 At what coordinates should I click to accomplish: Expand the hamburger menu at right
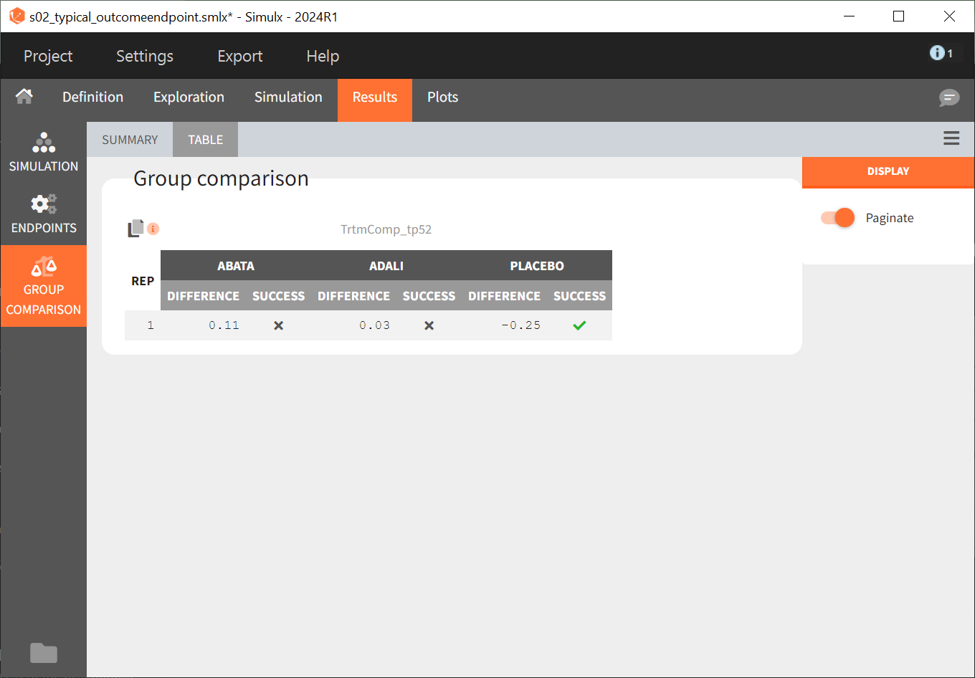(951, 138)
